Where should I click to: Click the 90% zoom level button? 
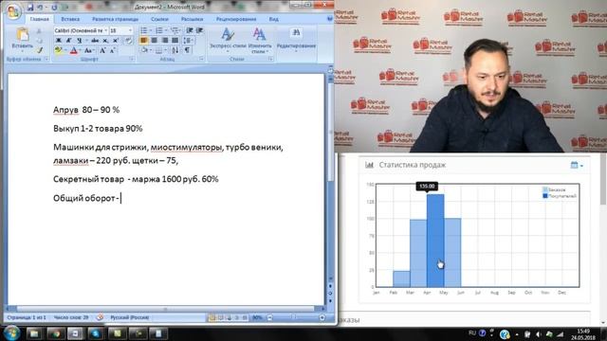tap(257, 317)
